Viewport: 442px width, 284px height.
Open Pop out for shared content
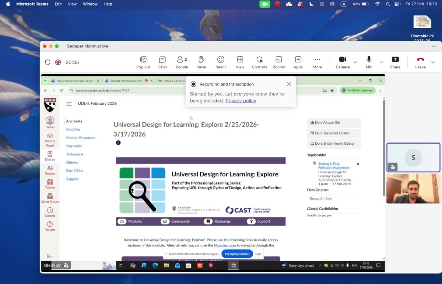click(x=143, y=62)
